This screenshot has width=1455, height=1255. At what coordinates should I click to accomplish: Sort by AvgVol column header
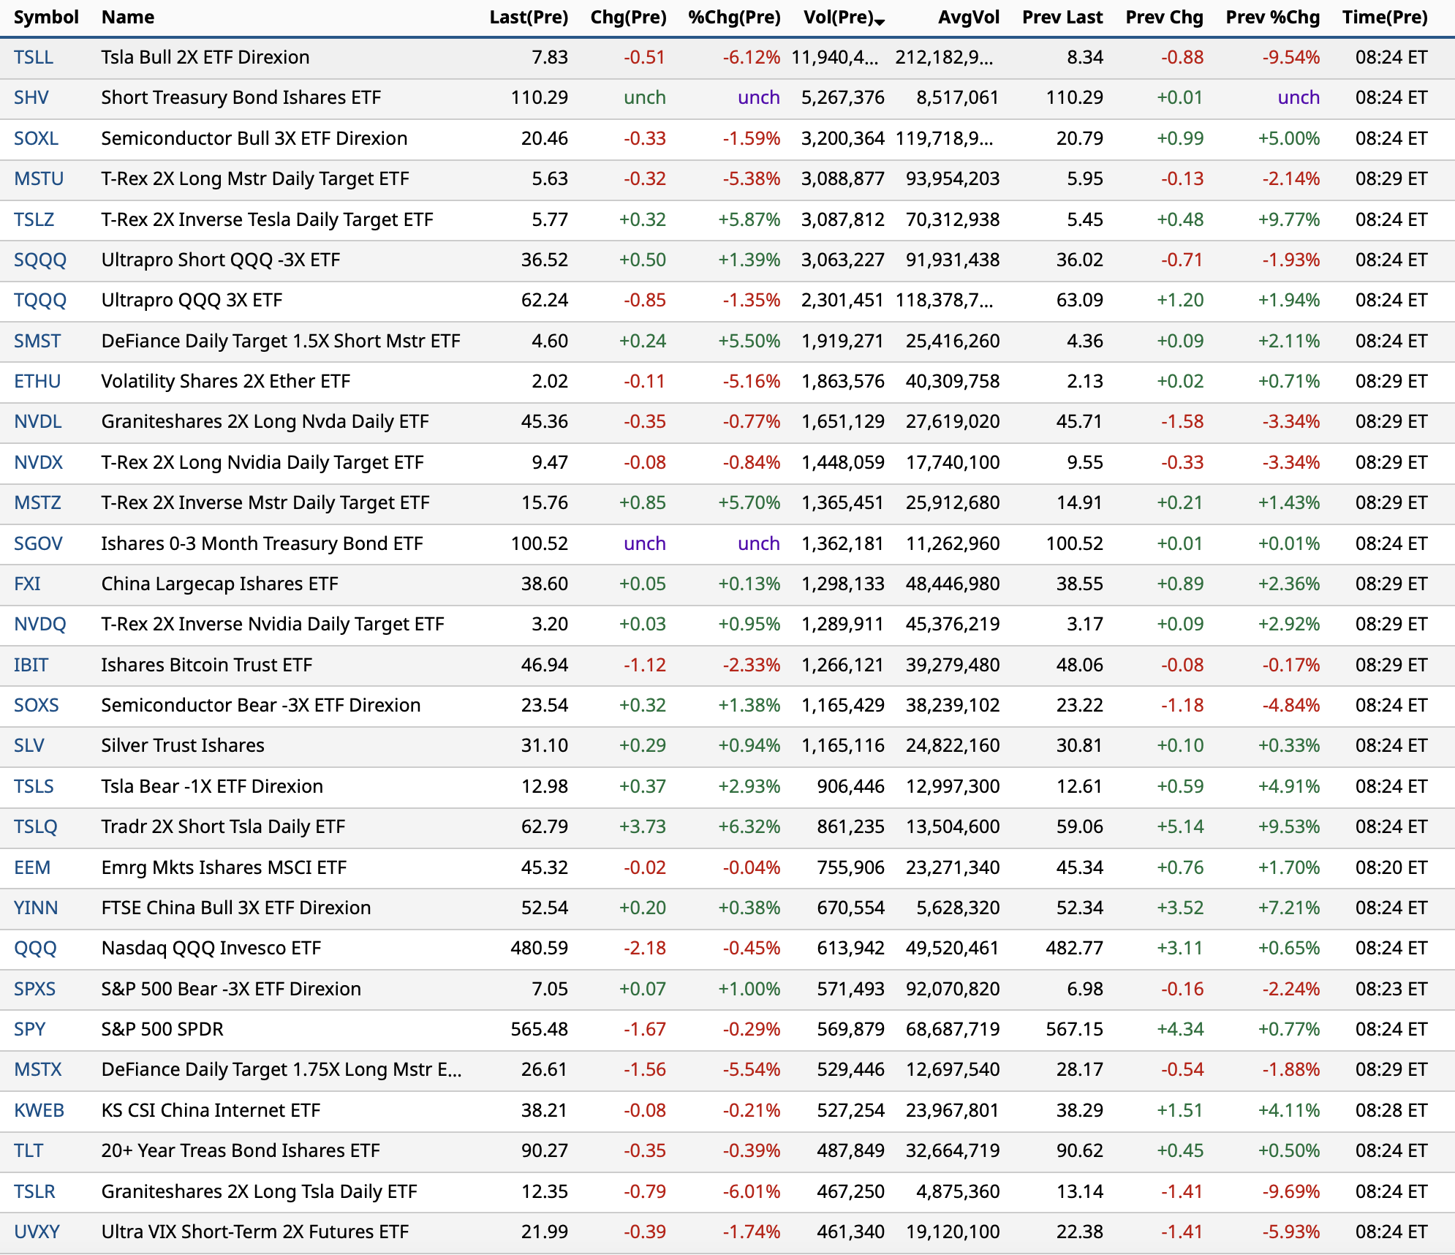coord(967,17)
